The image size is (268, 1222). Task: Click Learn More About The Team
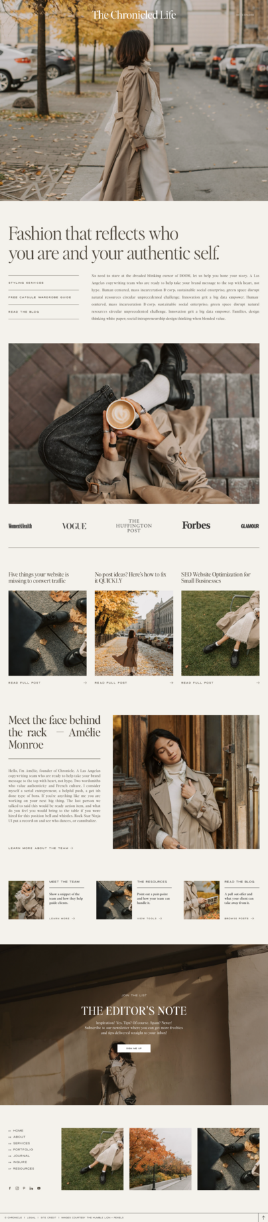click(40, 848)
